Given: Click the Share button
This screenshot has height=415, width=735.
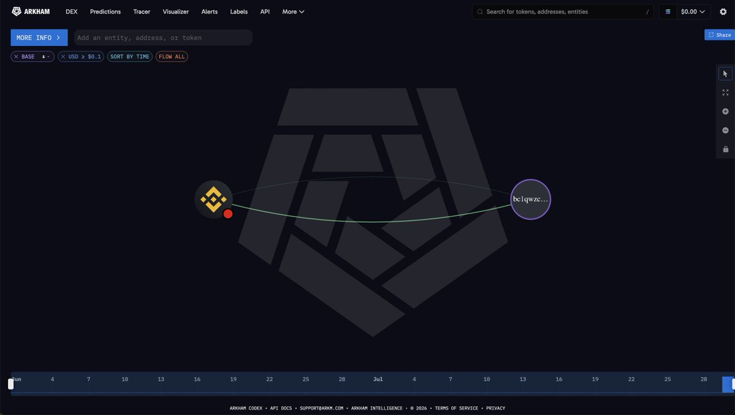Looking at the screenshot, I should [x=720, y=35].
